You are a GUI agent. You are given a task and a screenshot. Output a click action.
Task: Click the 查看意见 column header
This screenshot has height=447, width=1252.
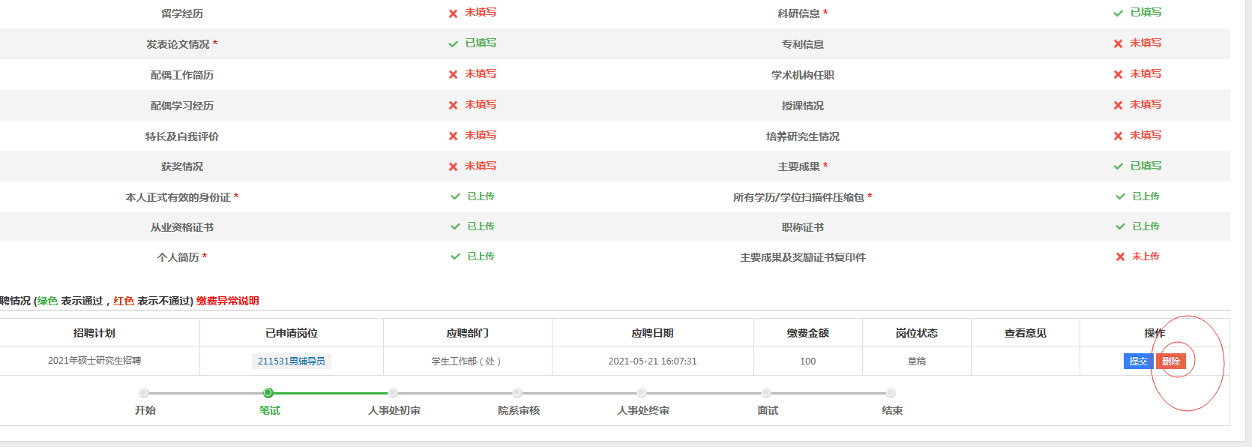click(x=1025, y=333)
